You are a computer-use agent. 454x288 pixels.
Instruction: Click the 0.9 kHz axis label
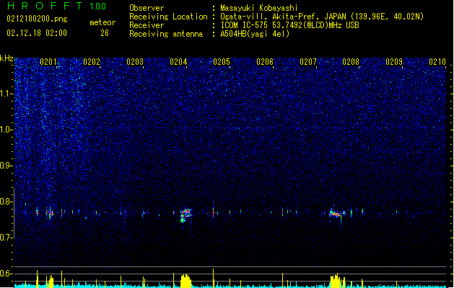6,166
